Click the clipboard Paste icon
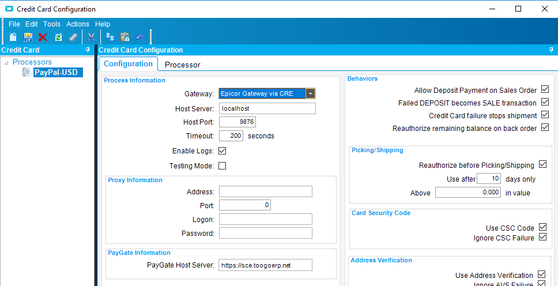The image size is (558, 286). 125,37
